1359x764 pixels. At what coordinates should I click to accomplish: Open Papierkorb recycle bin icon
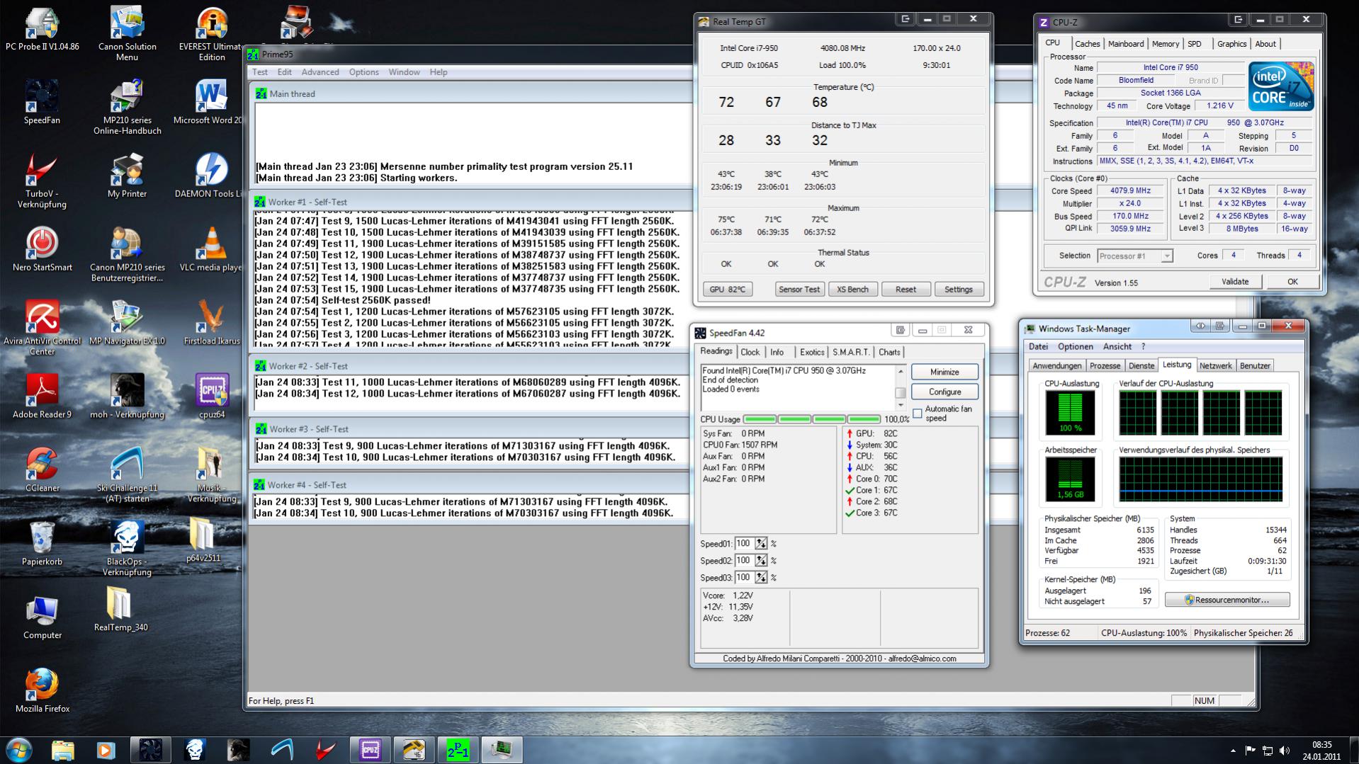[x=43, y=544]
